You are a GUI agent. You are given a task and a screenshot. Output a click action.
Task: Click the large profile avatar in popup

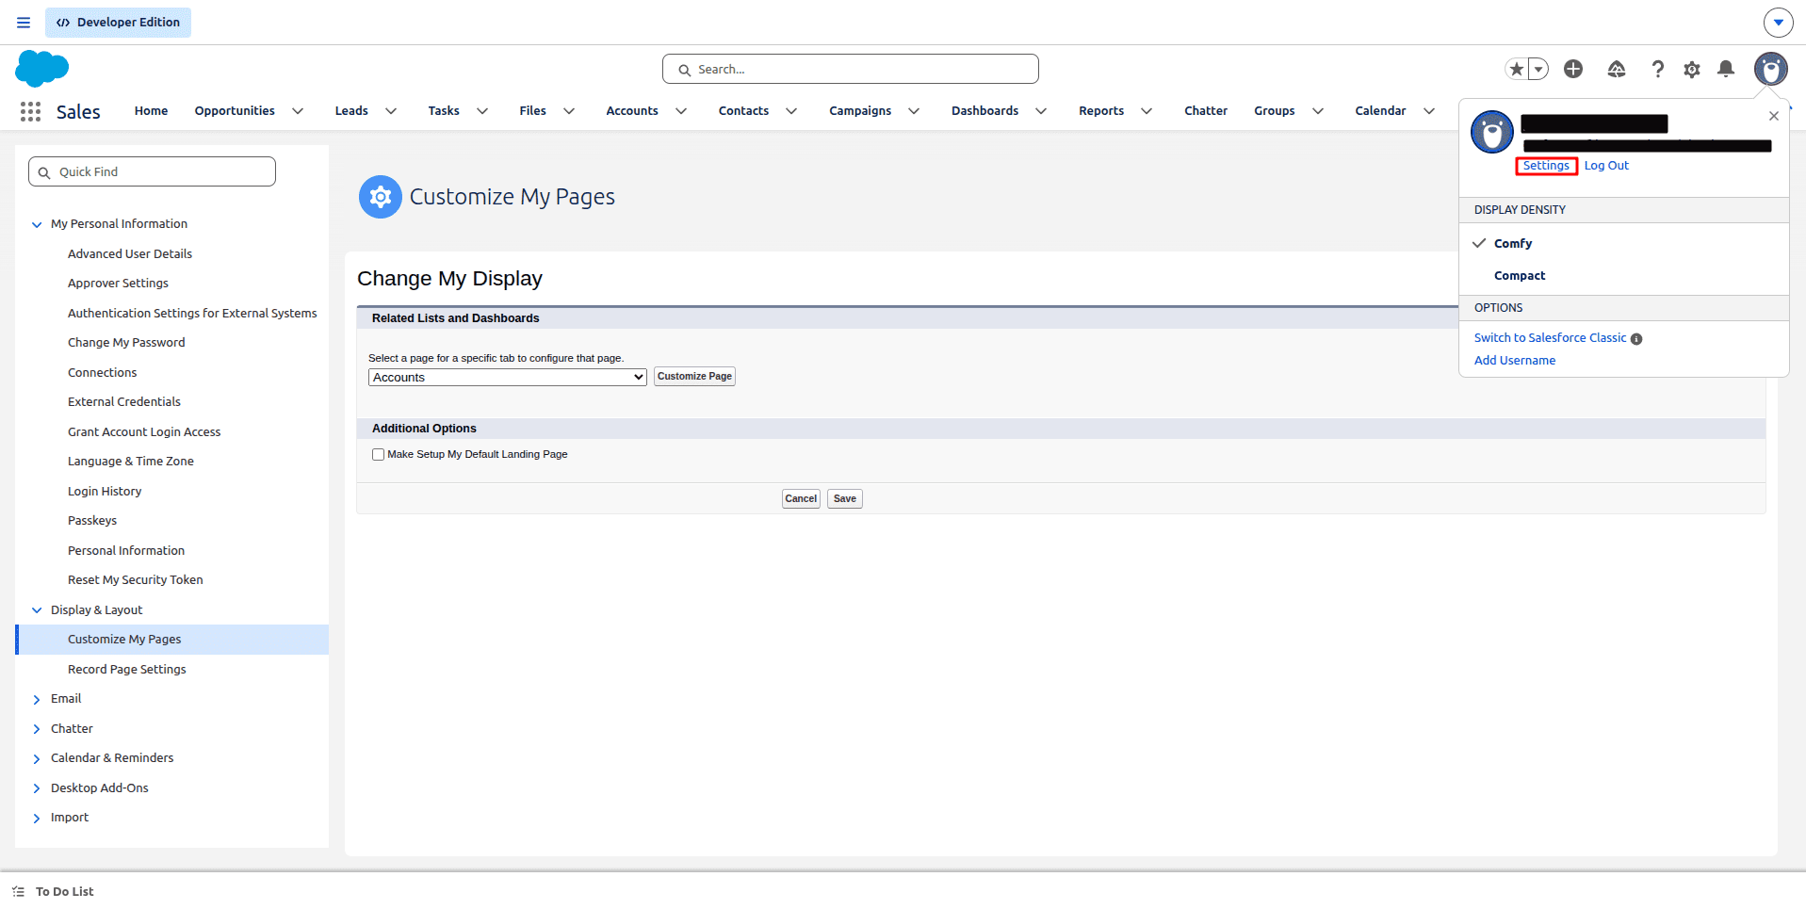tap(1492, 132)
